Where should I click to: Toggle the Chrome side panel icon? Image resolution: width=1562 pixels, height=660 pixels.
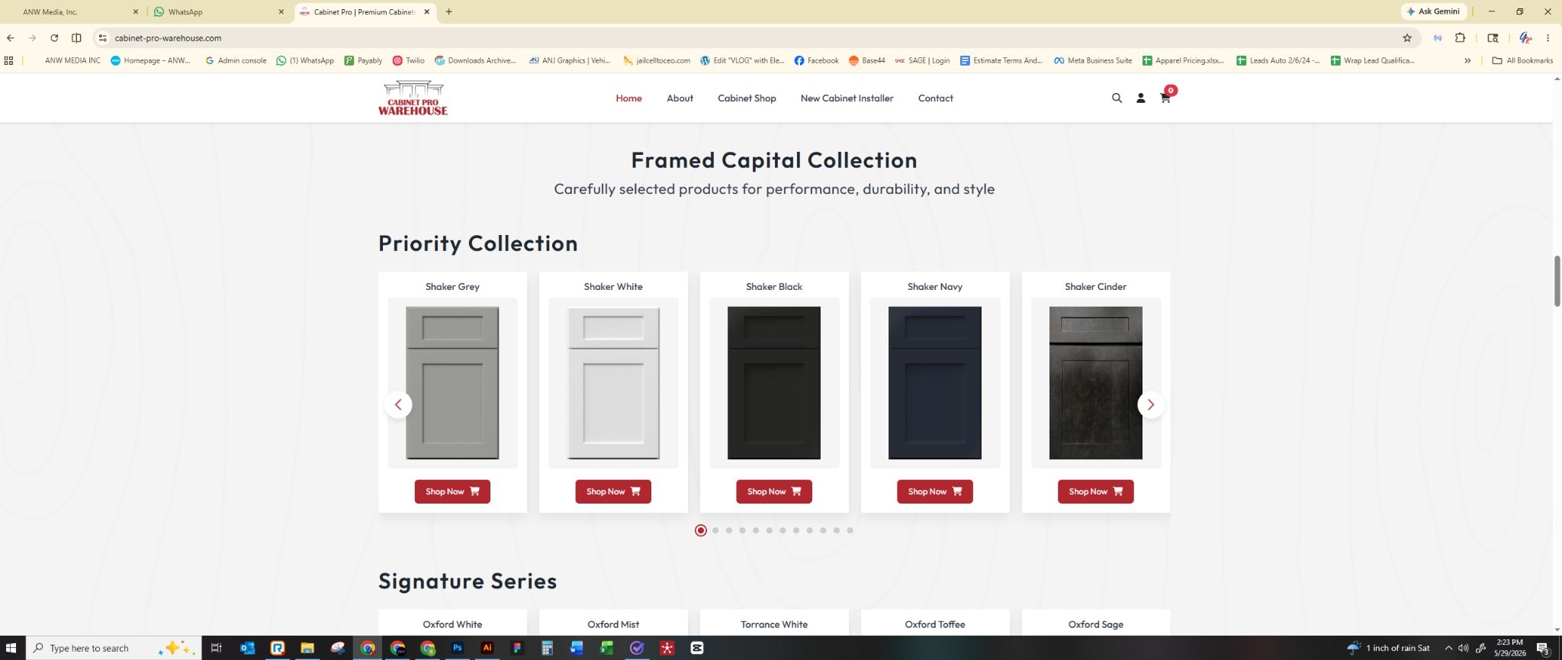tap(76, 37)
